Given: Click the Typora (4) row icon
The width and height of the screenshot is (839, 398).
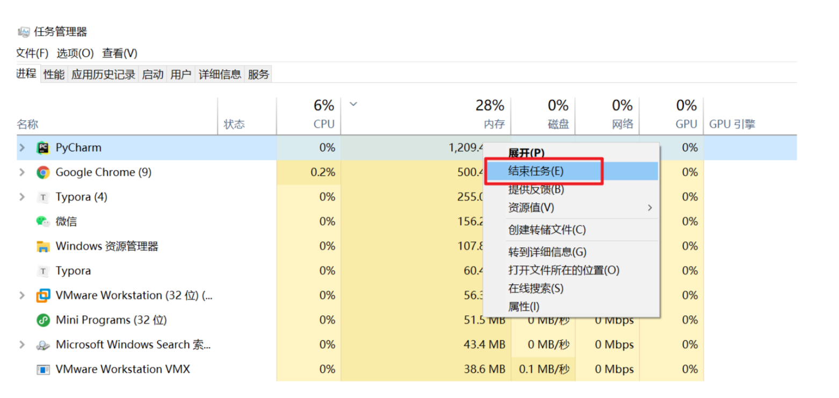Looking at the screenshot, I should (x=43, y=197).
